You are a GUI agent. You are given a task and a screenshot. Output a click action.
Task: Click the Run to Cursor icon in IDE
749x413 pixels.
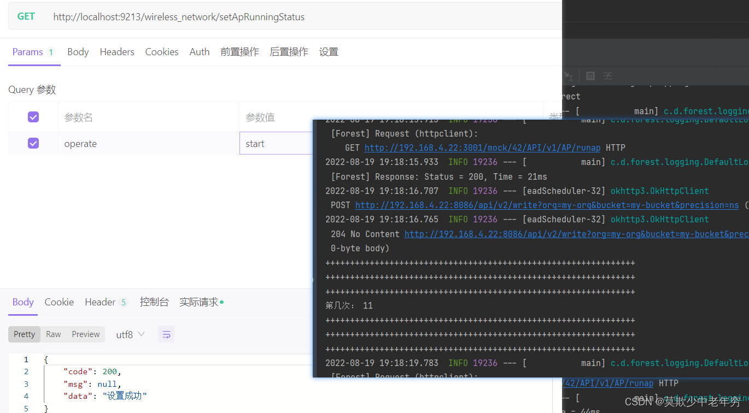point(569,76)
